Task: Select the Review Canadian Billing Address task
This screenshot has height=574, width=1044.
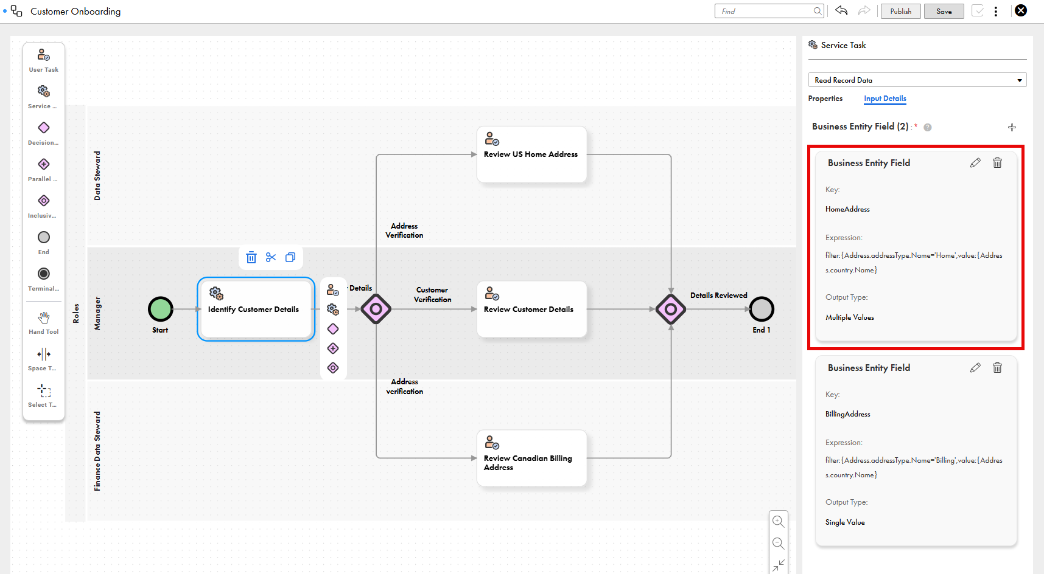Action: [531, 458]
